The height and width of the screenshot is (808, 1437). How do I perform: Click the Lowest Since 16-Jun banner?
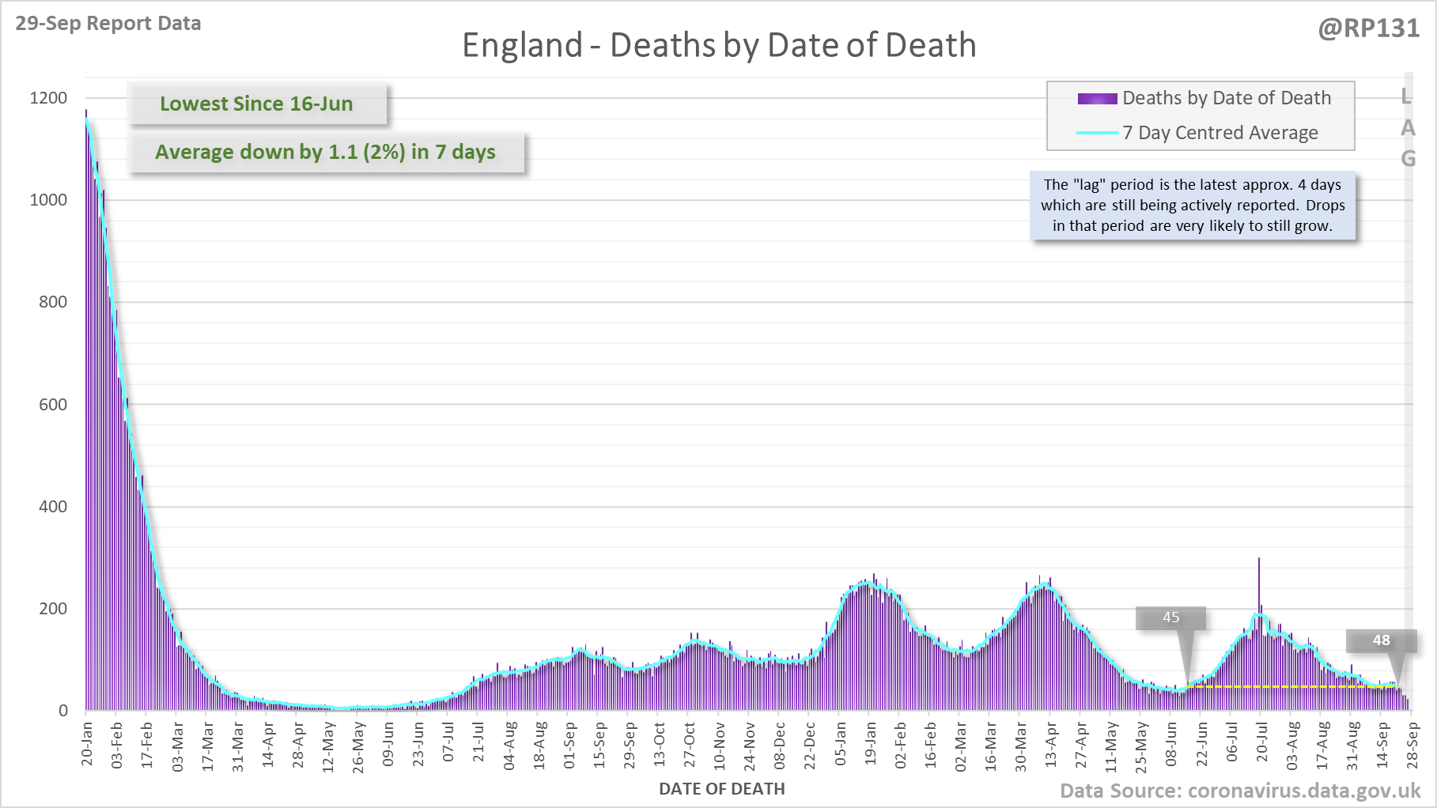point(257,104)
